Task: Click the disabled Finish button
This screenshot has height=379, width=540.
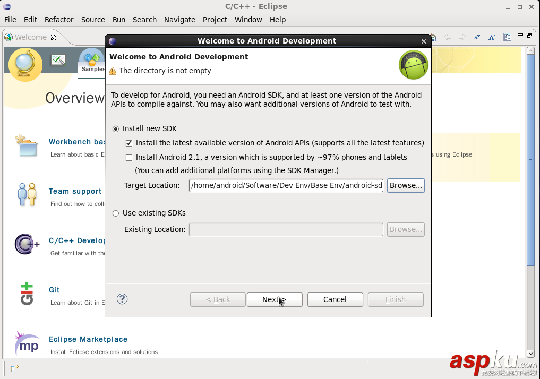Action: click(x=396, y=299)
